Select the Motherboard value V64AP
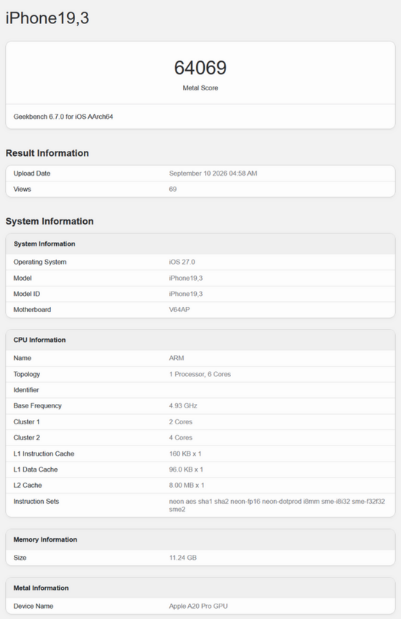 (x=179, y=310)
